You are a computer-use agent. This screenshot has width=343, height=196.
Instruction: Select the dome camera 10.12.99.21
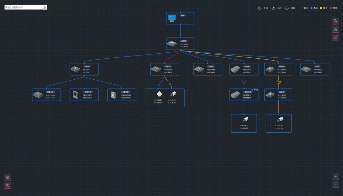[x=159, y=94]
